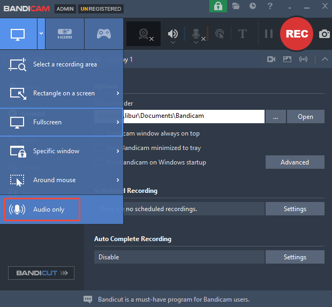Click the Audio only microphone icon

(17, 209)
